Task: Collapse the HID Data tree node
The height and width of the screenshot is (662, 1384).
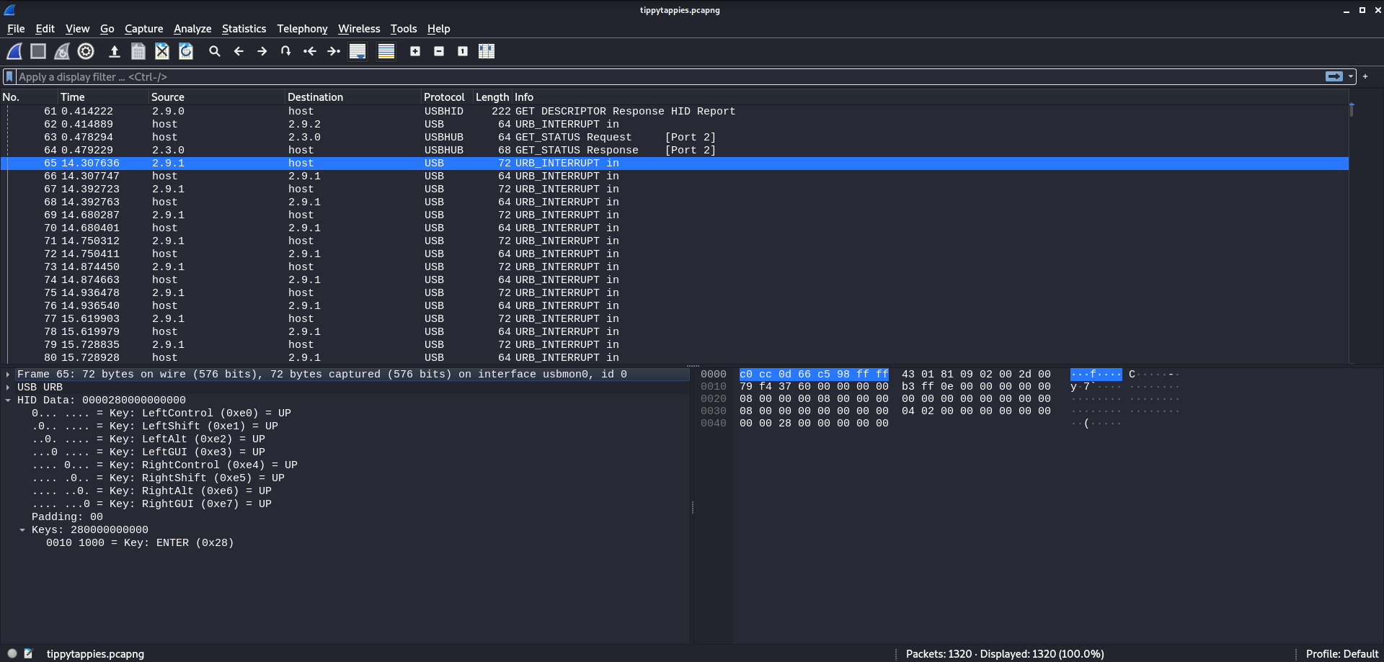Action: coord(8,401)
